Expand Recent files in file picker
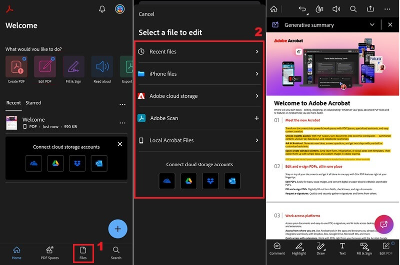400x265 pixels. 199,52
